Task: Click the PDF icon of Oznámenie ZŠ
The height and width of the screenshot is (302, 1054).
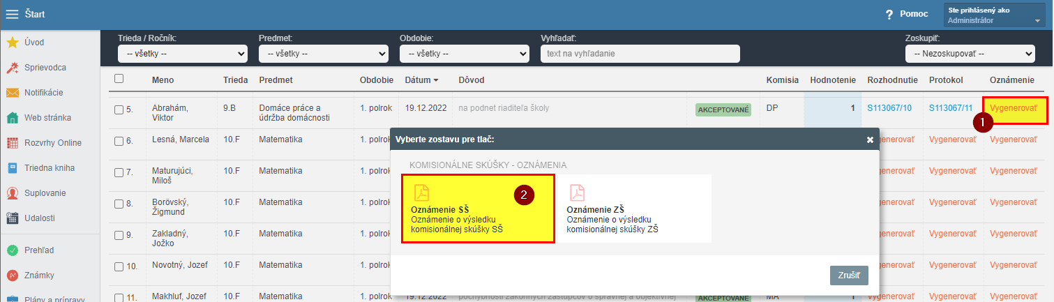Action: coord(576,192)
